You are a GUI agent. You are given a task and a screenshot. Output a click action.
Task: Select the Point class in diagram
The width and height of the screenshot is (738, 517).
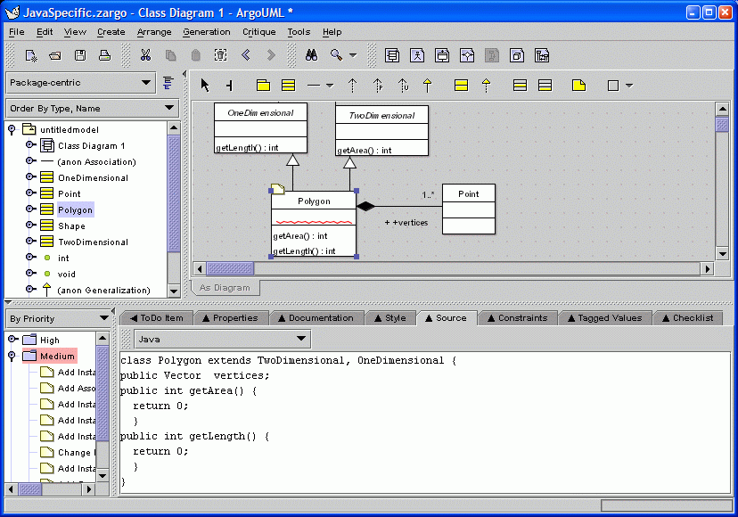(469, 209)
